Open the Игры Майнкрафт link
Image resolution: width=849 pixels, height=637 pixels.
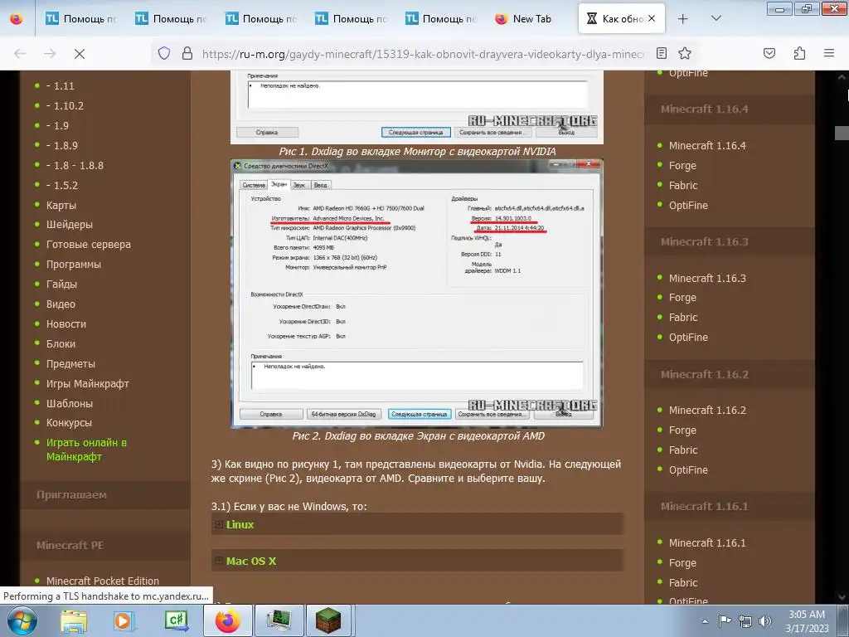(88, 383)
